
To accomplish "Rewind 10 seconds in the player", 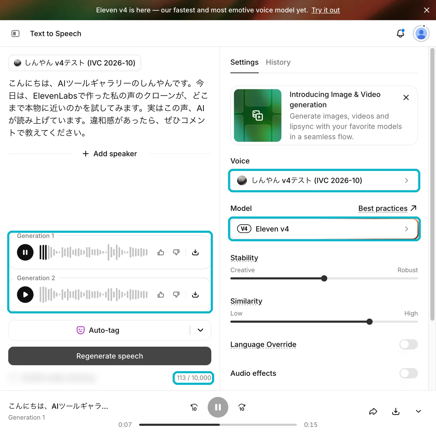I will coord(194,407).
